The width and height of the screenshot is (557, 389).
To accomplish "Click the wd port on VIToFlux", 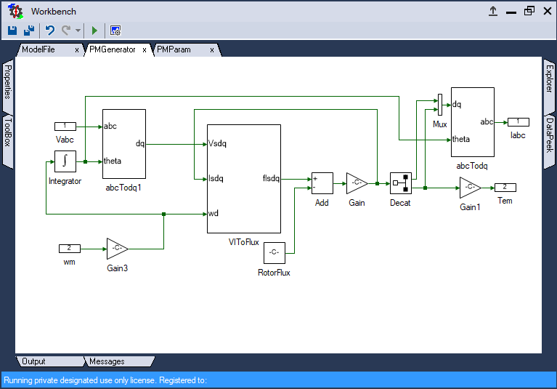I will click(x=214, y=213).
